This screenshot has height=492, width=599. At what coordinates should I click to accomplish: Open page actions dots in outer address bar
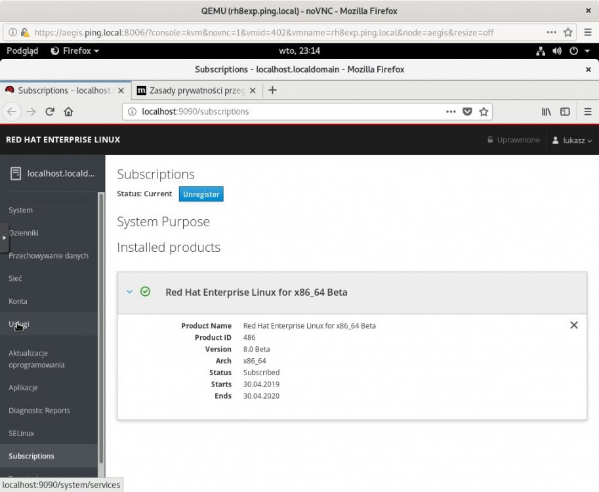point(551,32)
